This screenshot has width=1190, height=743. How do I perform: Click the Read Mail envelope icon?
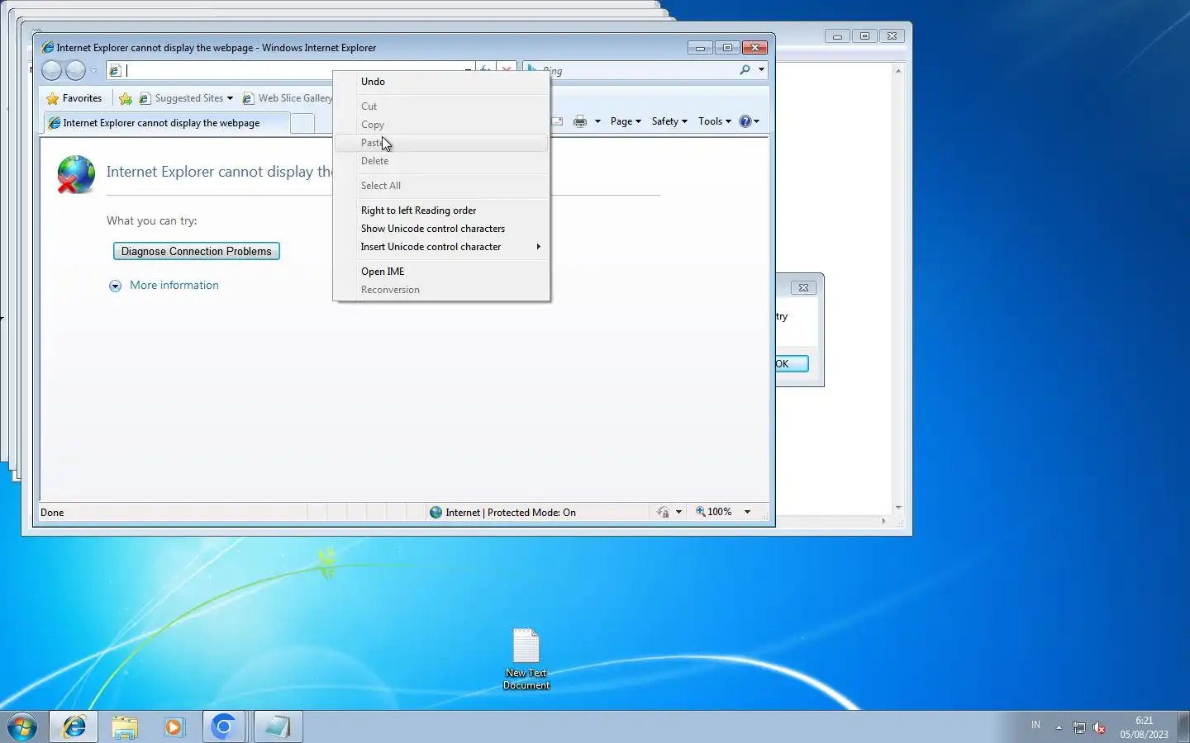558,121
